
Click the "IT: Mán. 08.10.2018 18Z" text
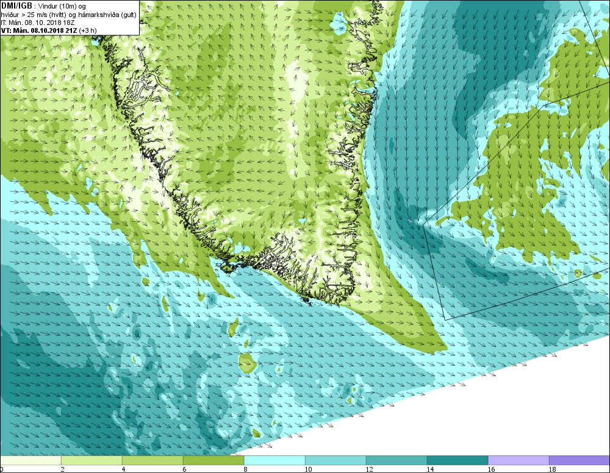tap(38, 23)
